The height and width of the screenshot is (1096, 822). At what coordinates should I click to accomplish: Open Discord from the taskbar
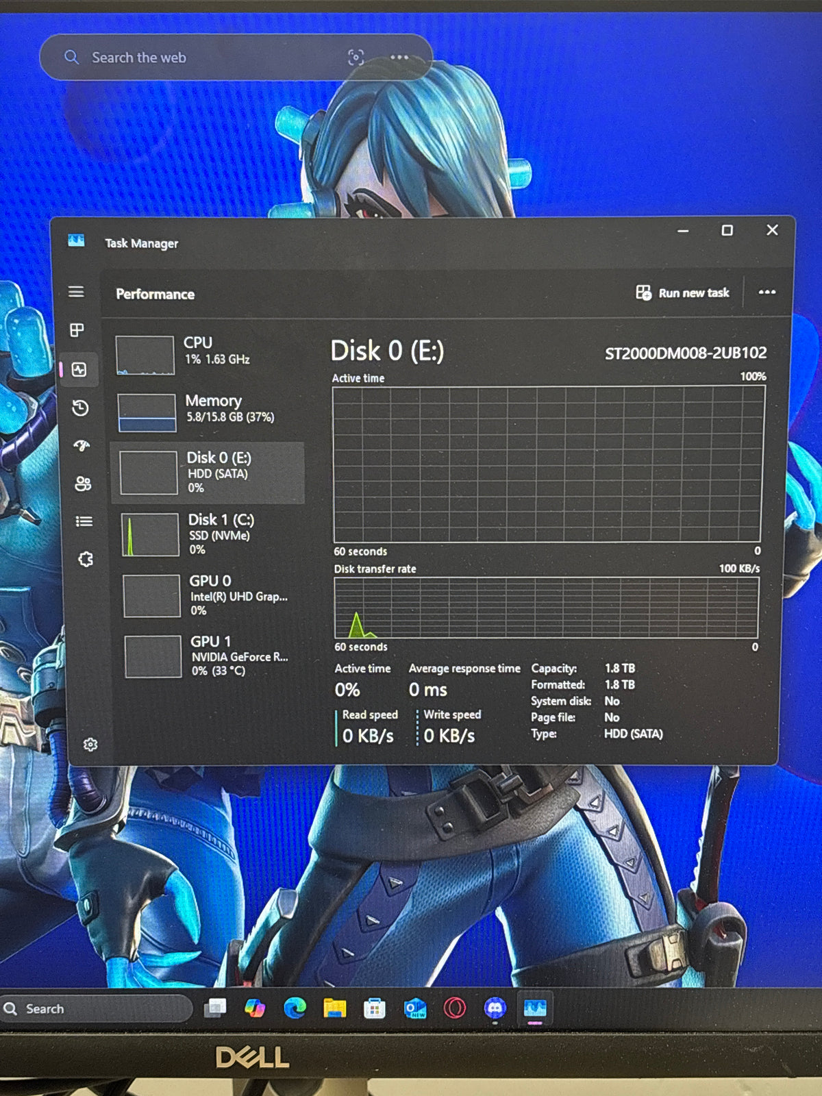tap(495, 1008)
